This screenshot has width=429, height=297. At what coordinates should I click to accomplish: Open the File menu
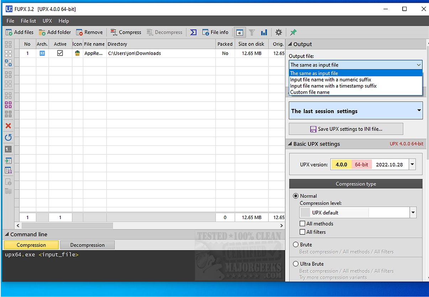pos(10,21)
